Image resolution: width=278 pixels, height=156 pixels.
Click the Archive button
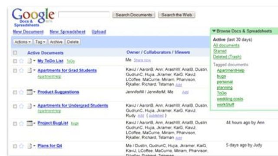[56, 42]
